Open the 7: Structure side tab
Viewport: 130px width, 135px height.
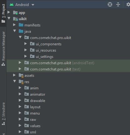tap(3, 114)
